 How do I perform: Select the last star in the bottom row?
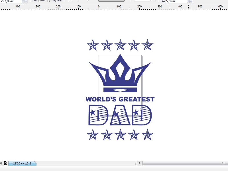click(x=147, y=135)
